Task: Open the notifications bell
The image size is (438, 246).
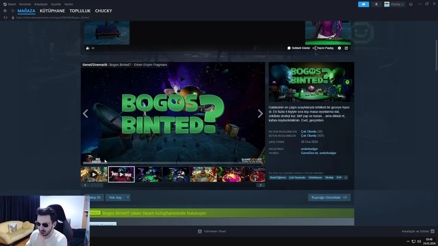Action: 376,4
